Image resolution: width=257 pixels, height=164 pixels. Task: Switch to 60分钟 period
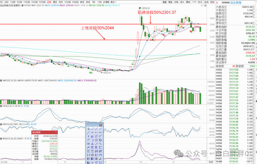pos(42,2)
